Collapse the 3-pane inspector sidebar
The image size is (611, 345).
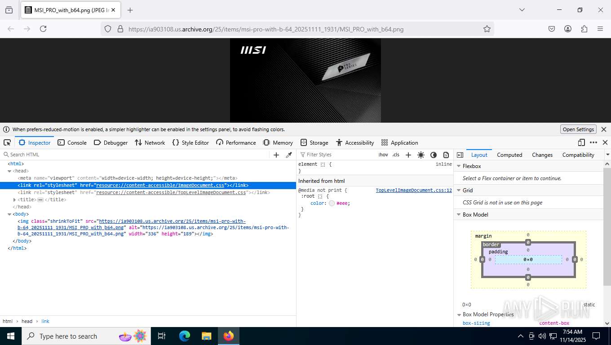(x=460, y=155)
